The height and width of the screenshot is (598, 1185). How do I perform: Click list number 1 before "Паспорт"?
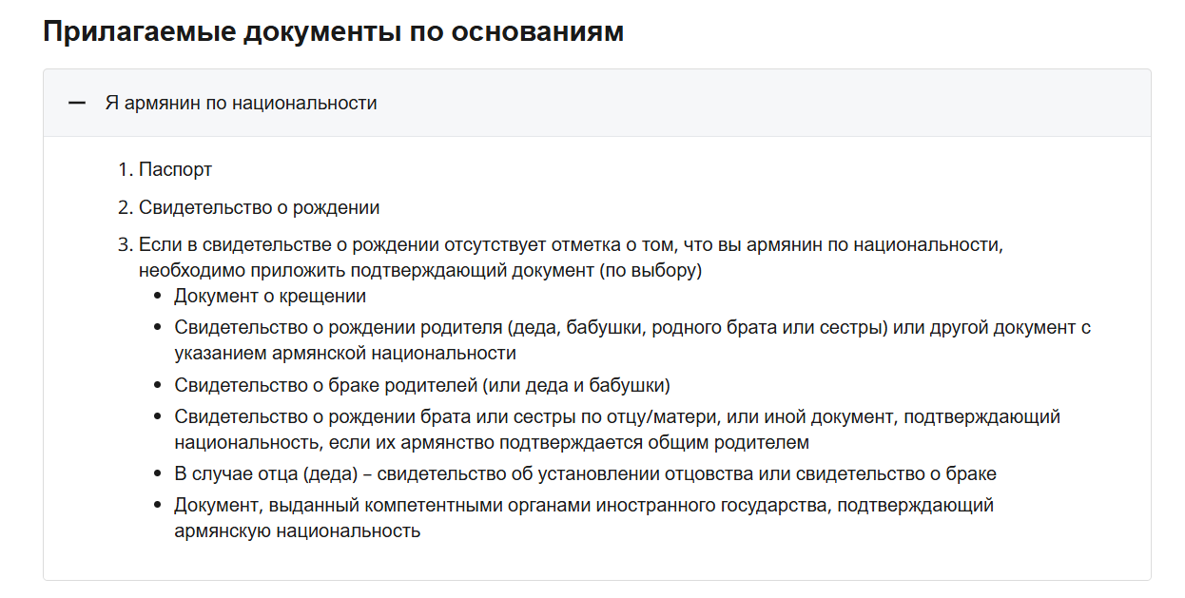pos(124,169)
